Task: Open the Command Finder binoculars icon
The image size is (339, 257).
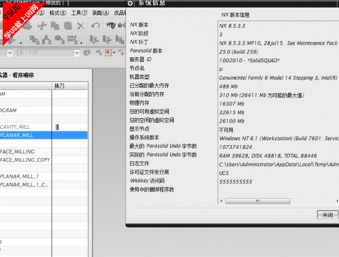Action: click(111, 26)
